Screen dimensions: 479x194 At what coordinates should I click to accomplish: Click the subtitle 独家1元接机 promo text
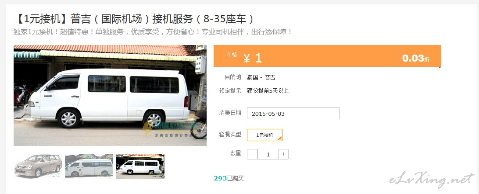click(153, 32)
